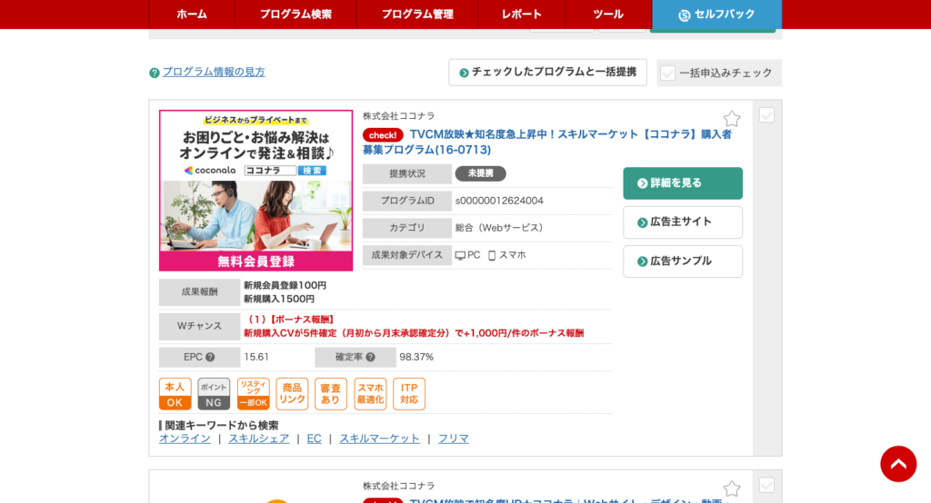Click the EPC help question mark icon
The height and width of the screenshot is (503, 931).
click(210, 357)
